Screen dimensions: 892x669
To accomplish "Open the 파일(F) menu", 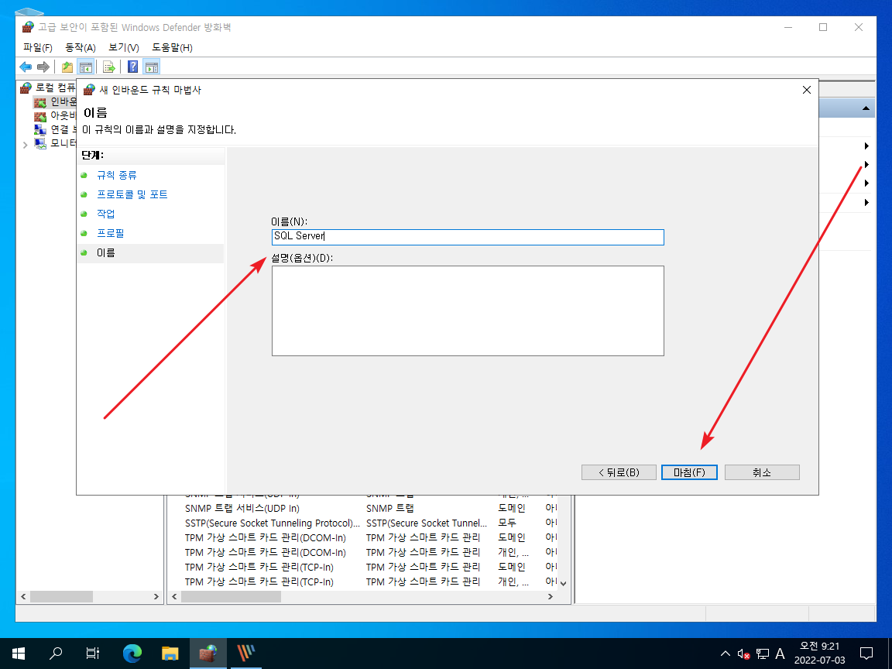I will (x=37, y=48).
